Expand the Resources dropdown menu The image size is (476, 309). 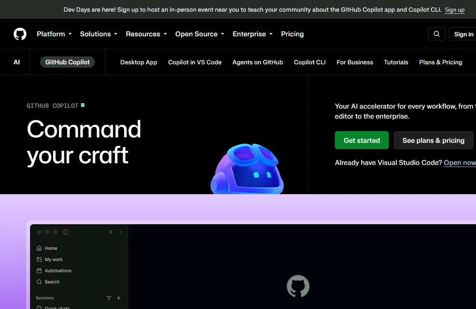[x=146, y=34]
